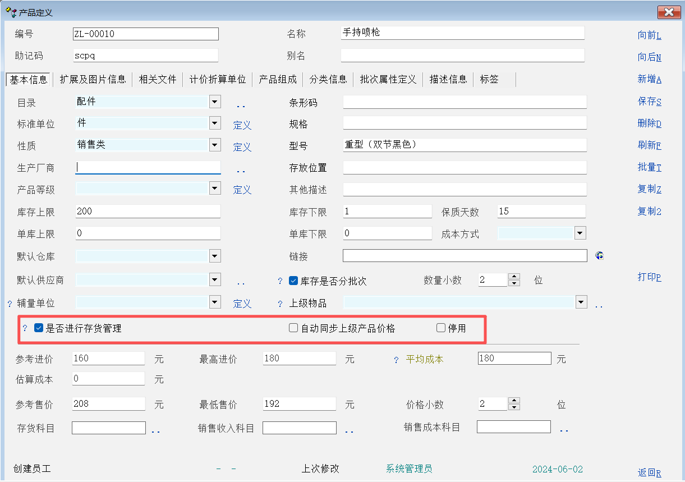Close the 产品定义 window
The height and width of the screenshot is (482, 685).
click(668, 12)
